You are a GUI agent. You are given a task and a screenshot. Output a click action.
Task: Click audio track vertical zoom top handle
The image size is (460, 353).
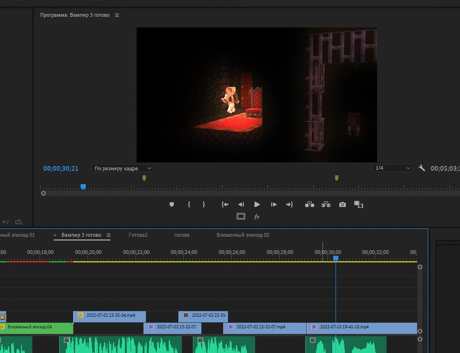point(420,339)
